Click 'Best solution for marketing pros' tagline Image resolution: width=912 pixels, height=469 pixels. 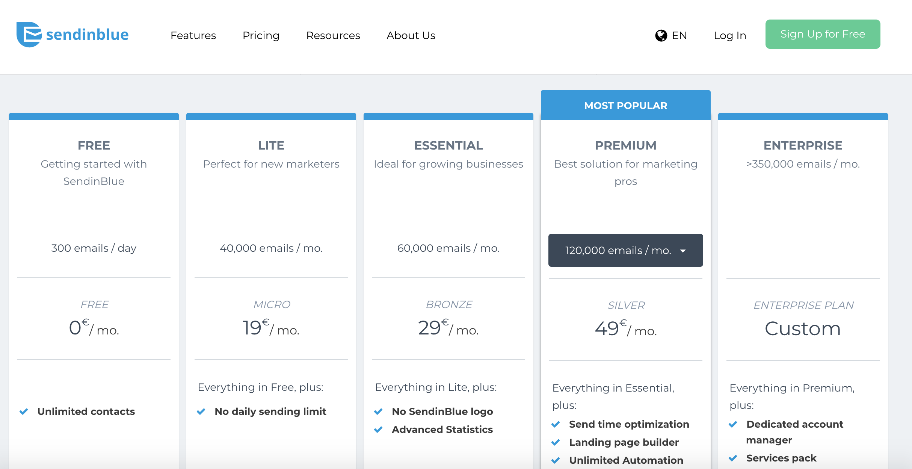click(626, 172)
